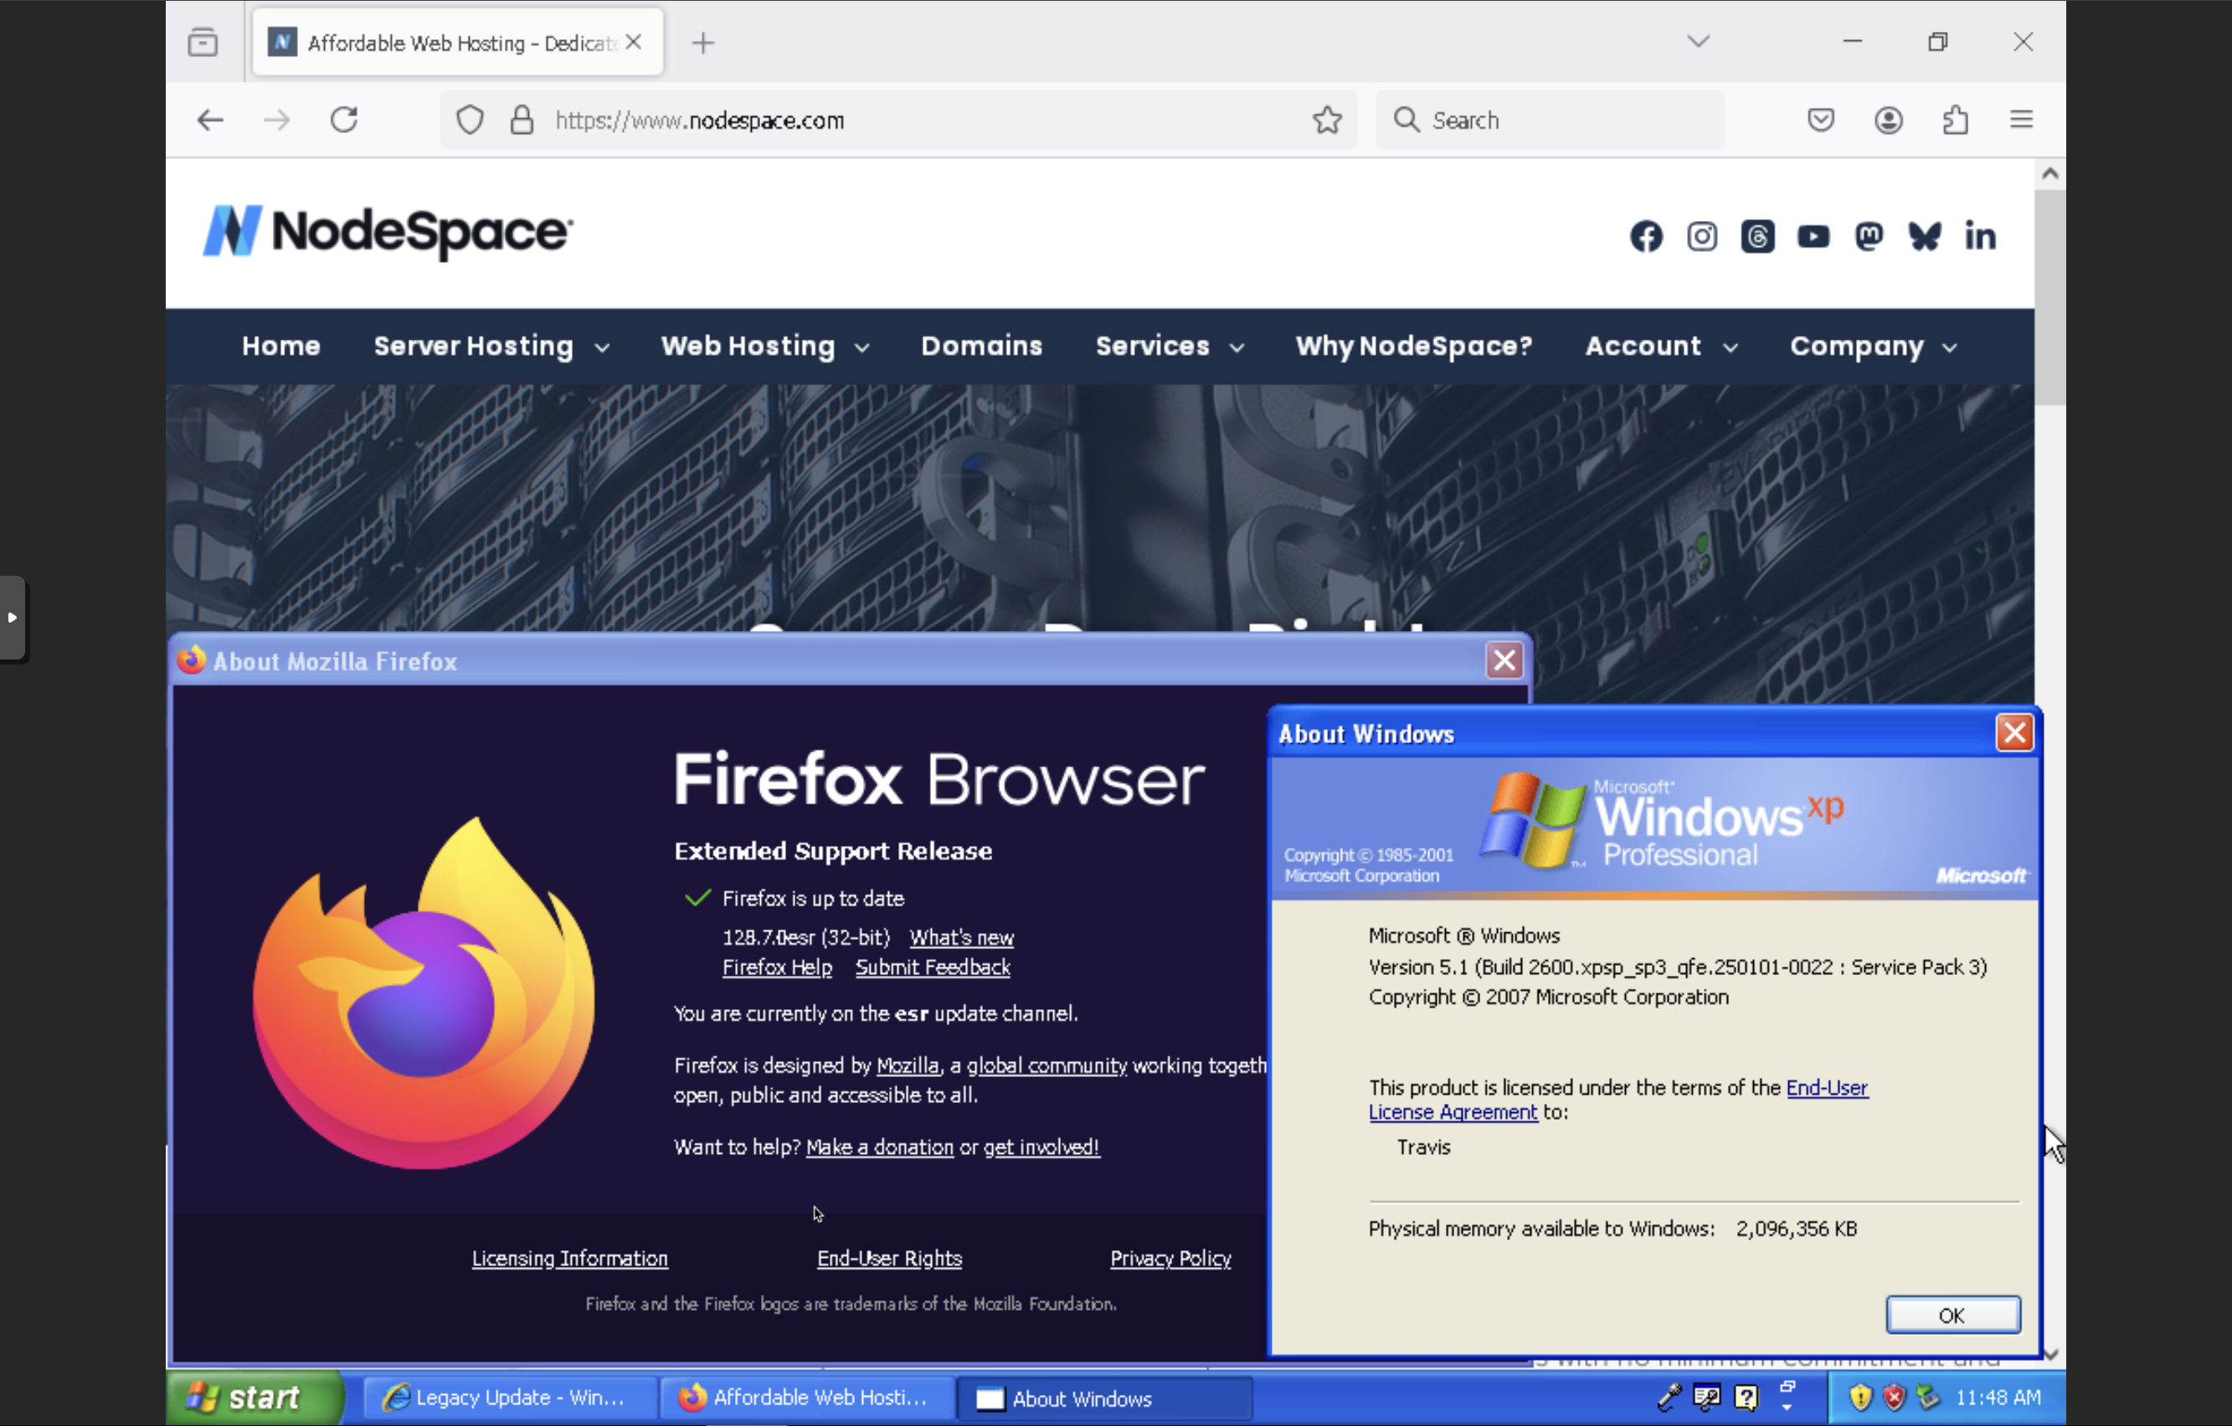Open the language bar options arrow
Image resolution: width=2232 pixels, height=1426 pixels.
coord(1786,1408)
